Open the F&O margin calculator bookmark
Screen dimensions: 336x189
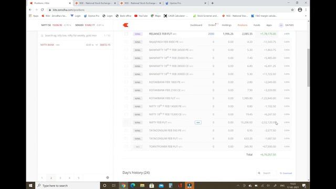264,16
